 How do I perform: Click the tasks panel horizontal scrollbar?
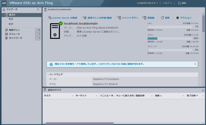coord(80,123)
